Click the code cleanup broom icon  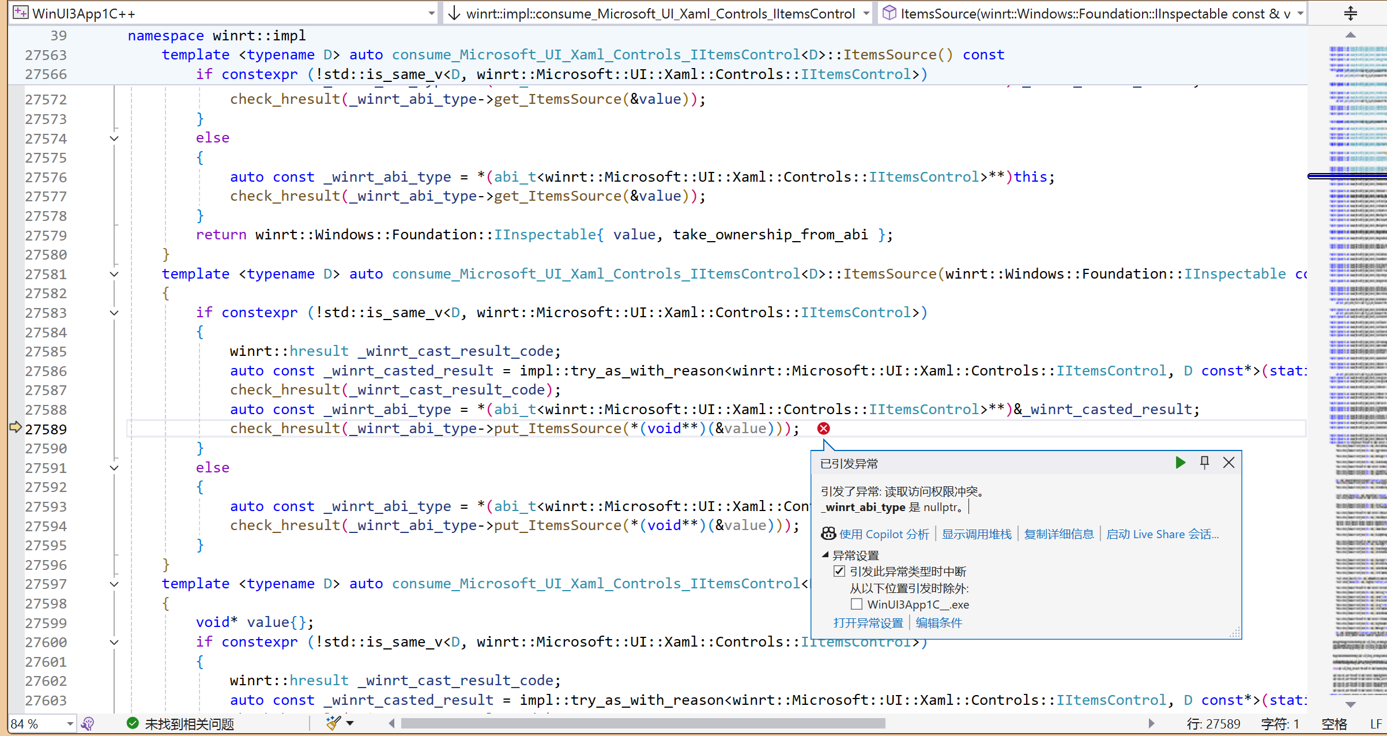tap(333, 723)
